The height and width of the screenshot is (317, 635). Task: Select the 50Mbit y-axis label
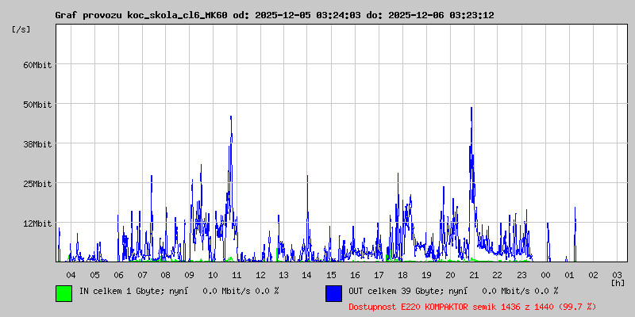pyautogui.click(x=37, y=105)
